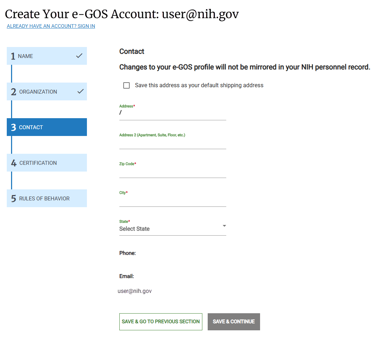Click the step number 4 beside CERTIFICATION

13,163
